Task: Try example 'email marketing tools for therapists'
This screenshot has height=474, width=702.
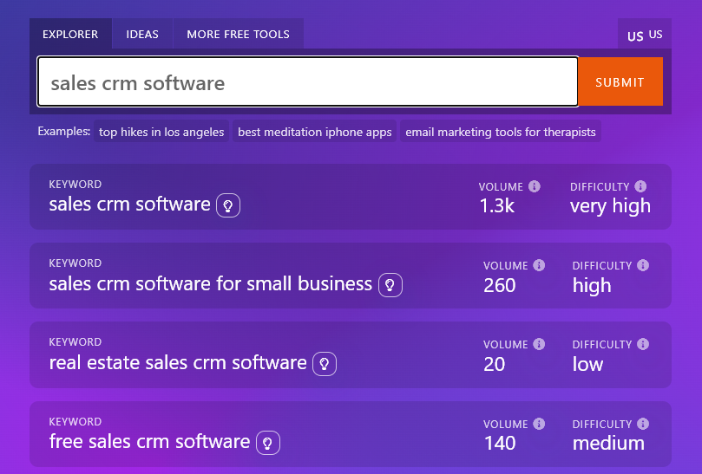Action: click(x=501, y=132)
